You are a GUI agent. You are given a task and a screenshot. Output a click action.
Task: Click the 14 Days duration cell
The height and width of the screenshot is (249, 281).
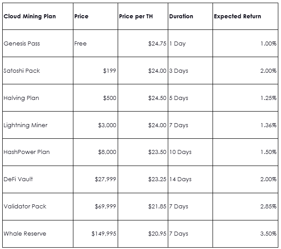pos(180,179)
